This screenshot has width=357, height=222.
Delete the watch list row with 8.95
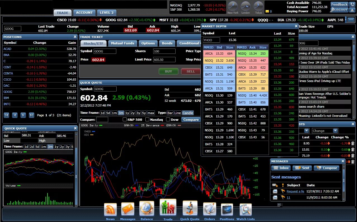(353, 143)
